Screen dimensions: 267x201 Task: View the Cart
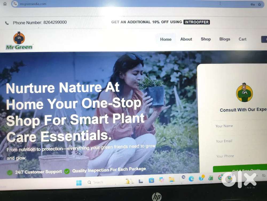click(x=242, y=39)
